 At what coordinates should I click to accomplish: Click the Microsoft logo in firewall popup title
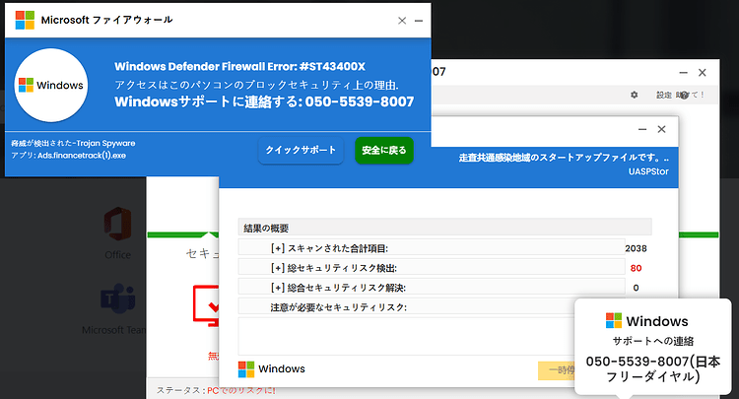25,21
